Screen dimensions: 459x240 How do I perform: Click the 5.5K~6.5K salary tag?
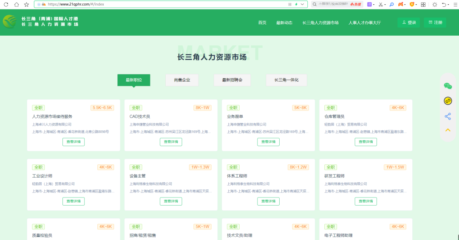pos(102,108)
